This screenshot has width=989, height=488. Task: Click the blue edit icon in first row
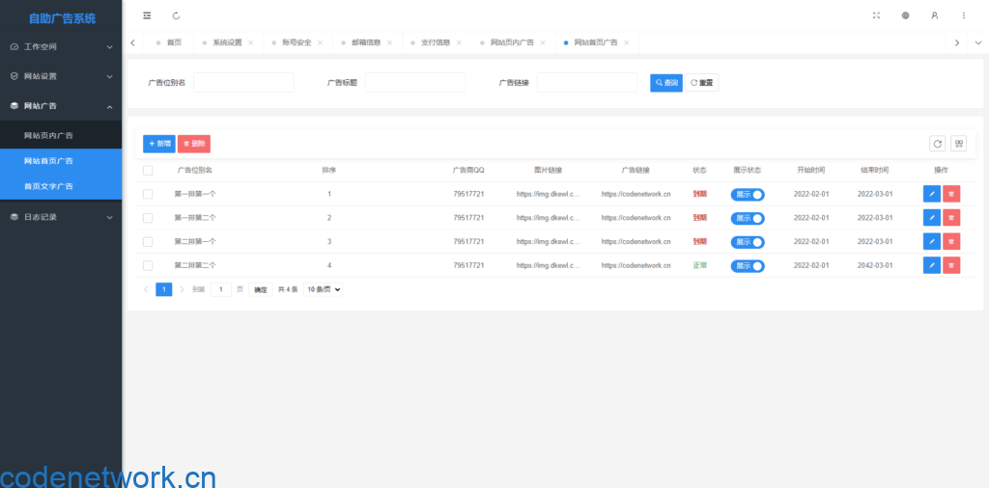point(931,194)
